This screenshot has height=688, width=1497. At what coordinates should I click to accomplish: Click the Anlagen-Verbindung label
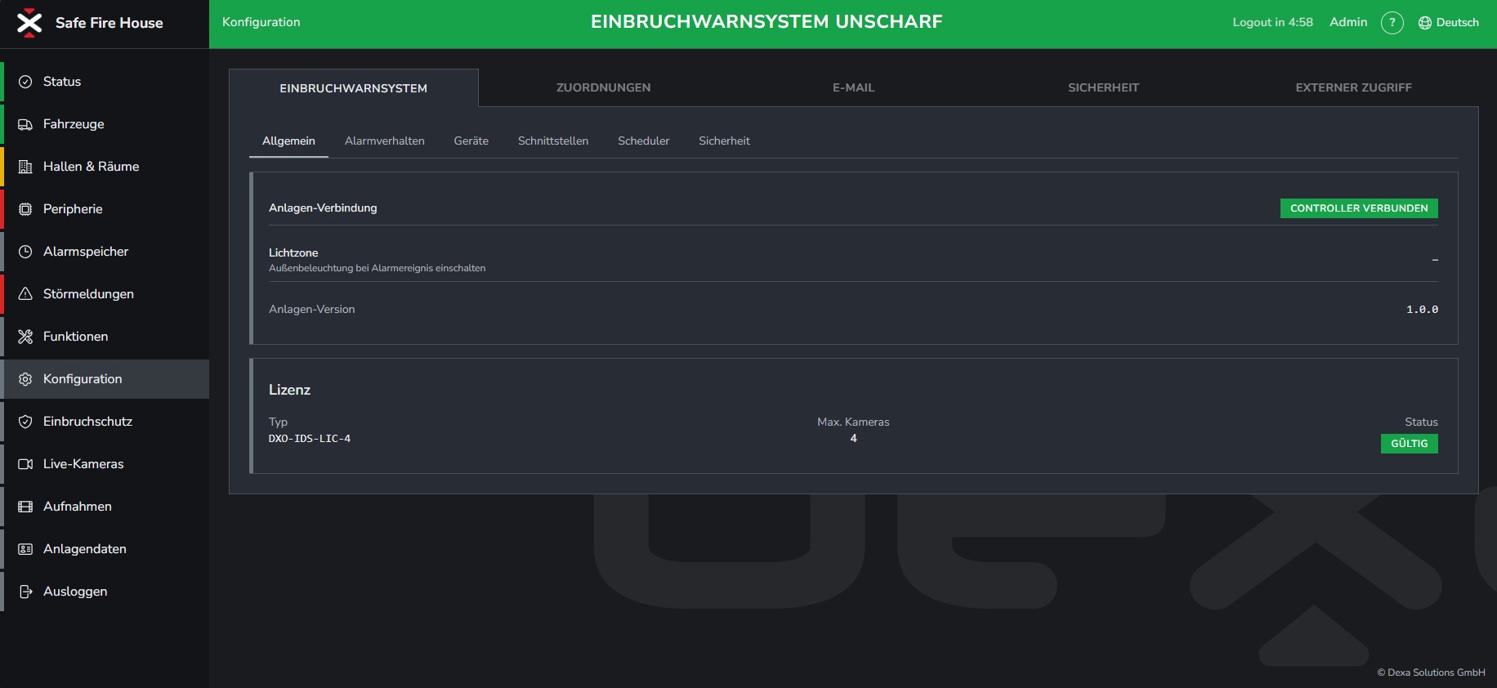[323, 208]
